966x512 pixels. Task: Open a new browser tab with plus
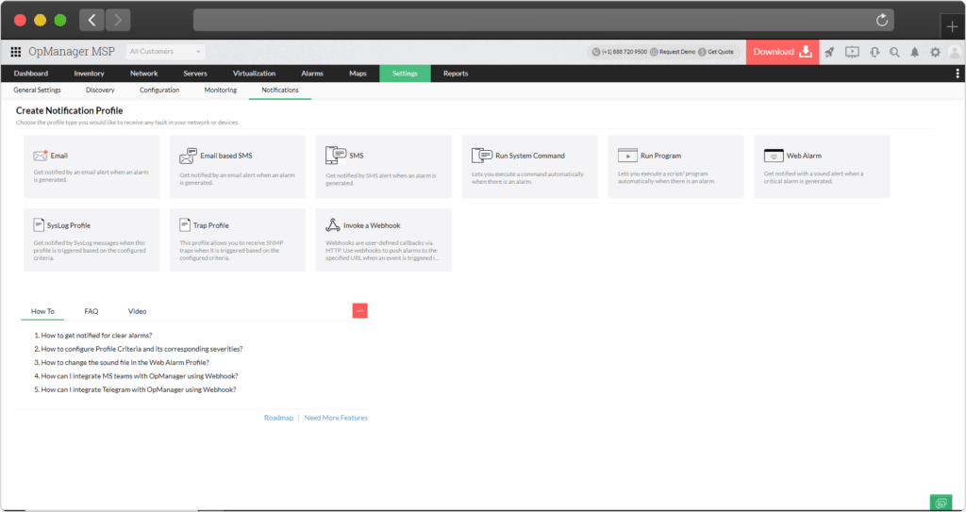tap(953, 27)
